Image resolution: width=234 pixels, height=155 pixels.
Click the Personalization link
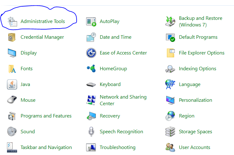pos(195,100)
